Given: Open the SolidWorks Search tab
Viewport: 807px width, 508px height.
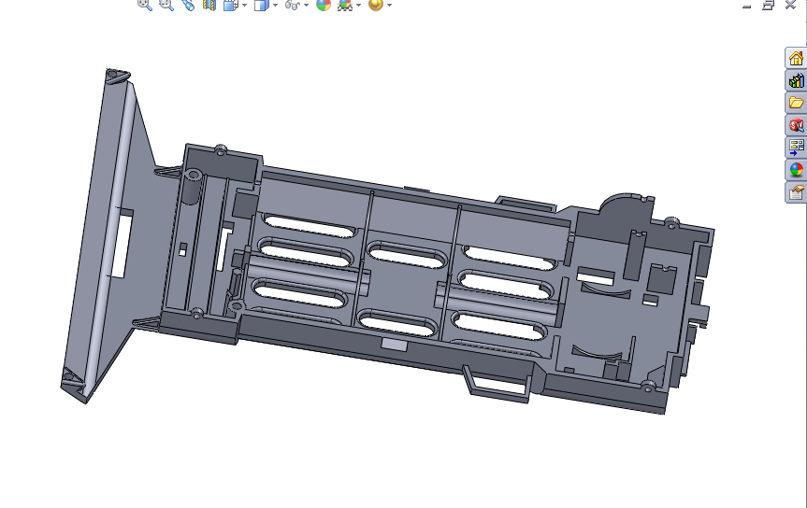Looking at the screenshot, I should point(796,125).
